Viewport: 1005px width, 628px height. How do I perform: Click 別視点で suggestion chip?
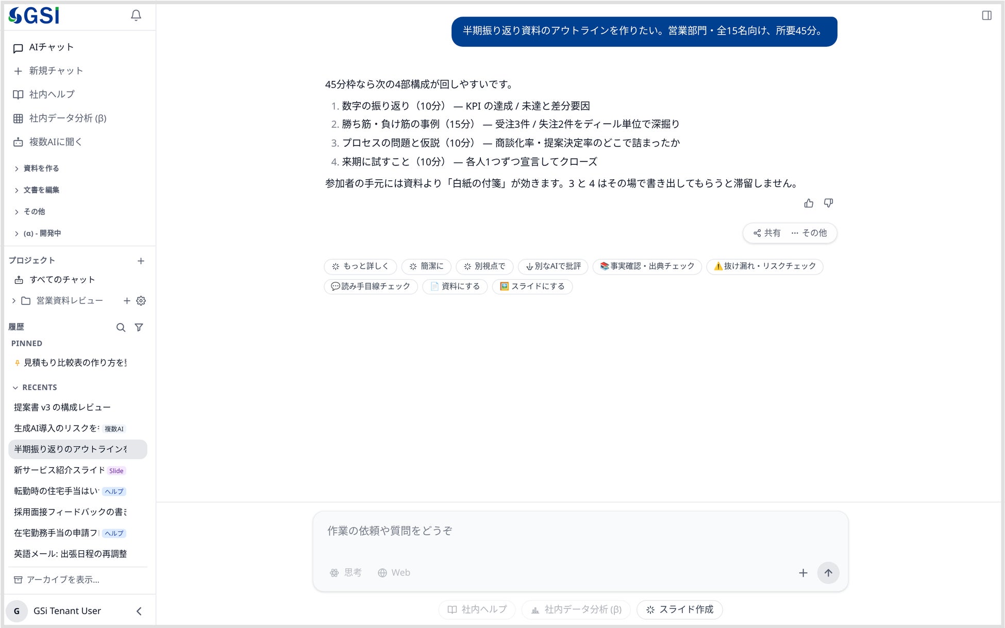pyautogui.click(x=484, y=266)
